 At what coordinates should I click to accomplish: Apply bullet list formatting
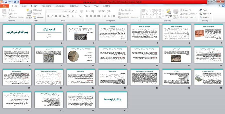(x=87, y=11)
